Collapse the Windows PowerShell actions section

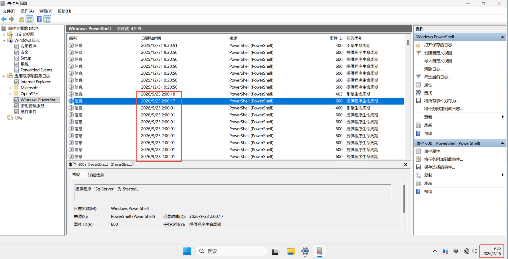tap(502, 37)
